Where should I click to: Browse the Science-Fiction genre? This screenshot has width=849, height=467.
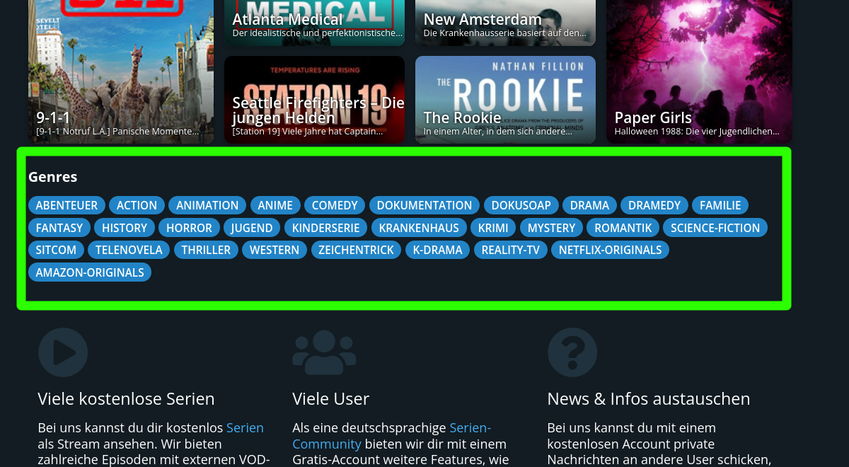(x=715, y=228)
